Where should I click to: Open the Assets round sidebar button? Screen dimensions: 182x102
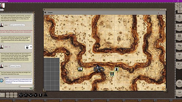[x=179, y=83]
